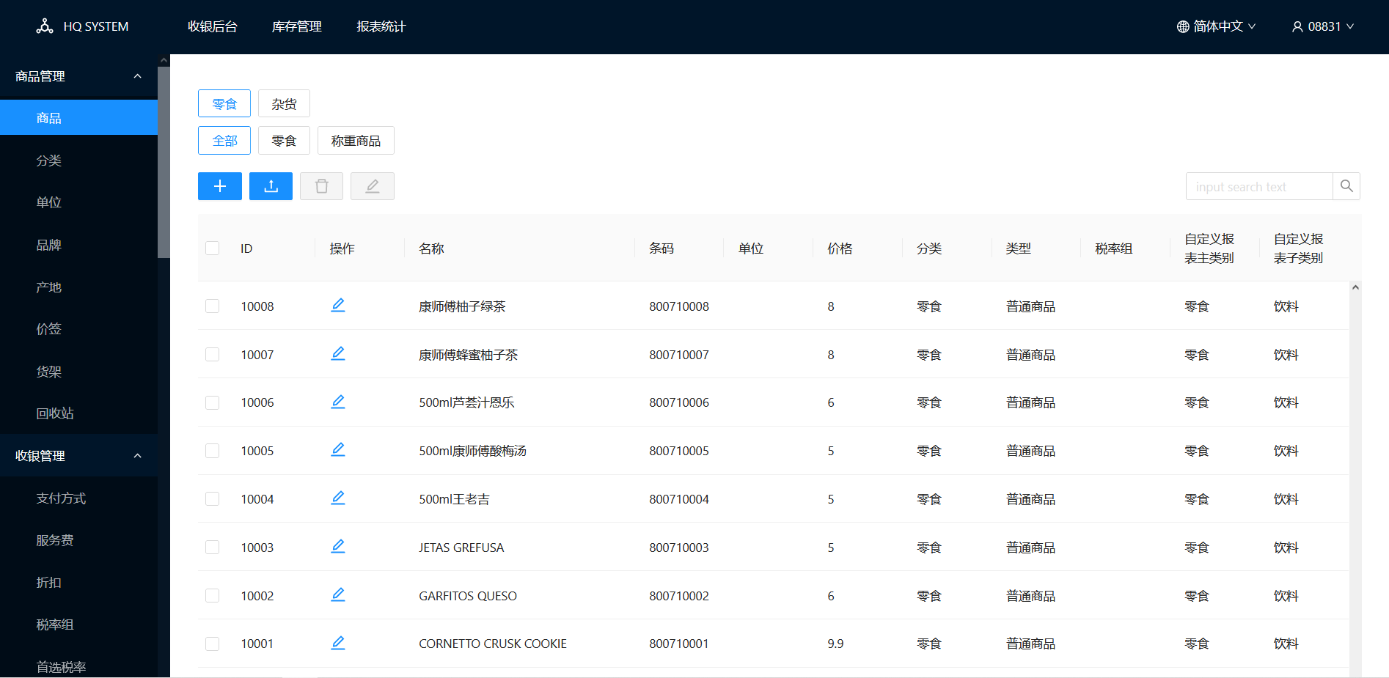The width and height of the screenshot is (1389, 678).
Task: Select the 杂货 category button
Action: click(x=284, y=103)
